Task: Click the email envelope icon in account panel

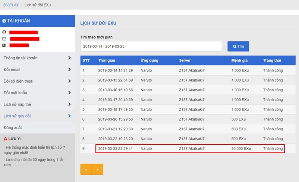Action: click(4, 39)
